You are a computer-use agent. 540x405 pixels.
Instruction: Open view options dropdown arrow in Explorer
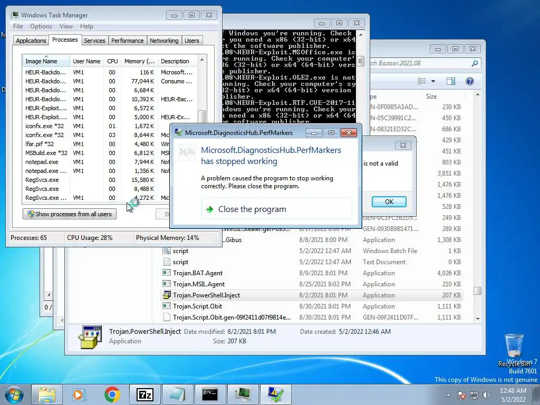433,81
